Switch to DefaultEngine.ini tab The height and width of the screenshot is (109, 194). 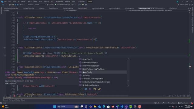[129, 8]
